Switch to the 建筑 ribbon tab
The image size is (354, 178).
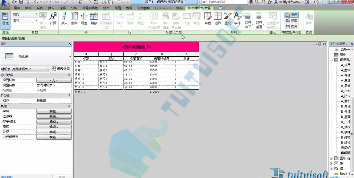click(17, 8)
